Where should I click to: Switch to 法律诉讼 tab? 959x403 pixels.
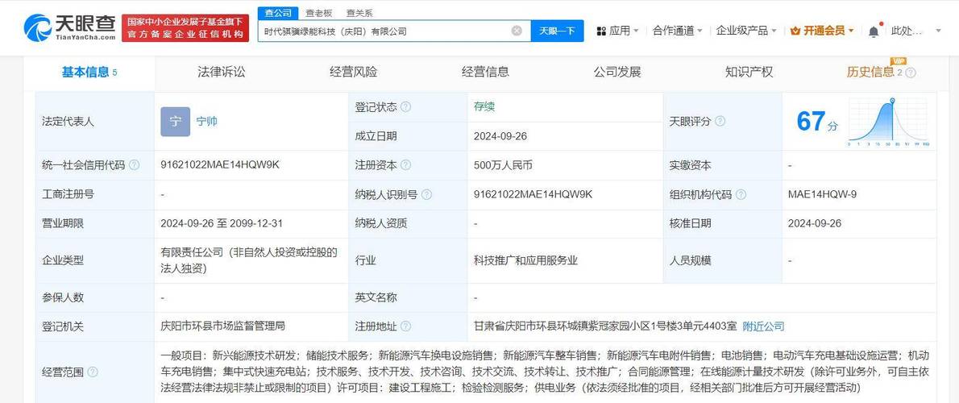[x=222, y=73]
